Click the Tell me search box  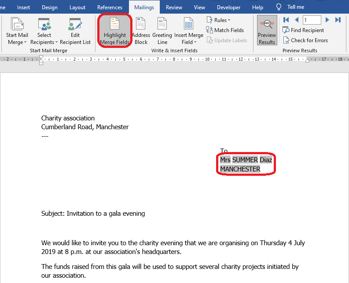296,7
